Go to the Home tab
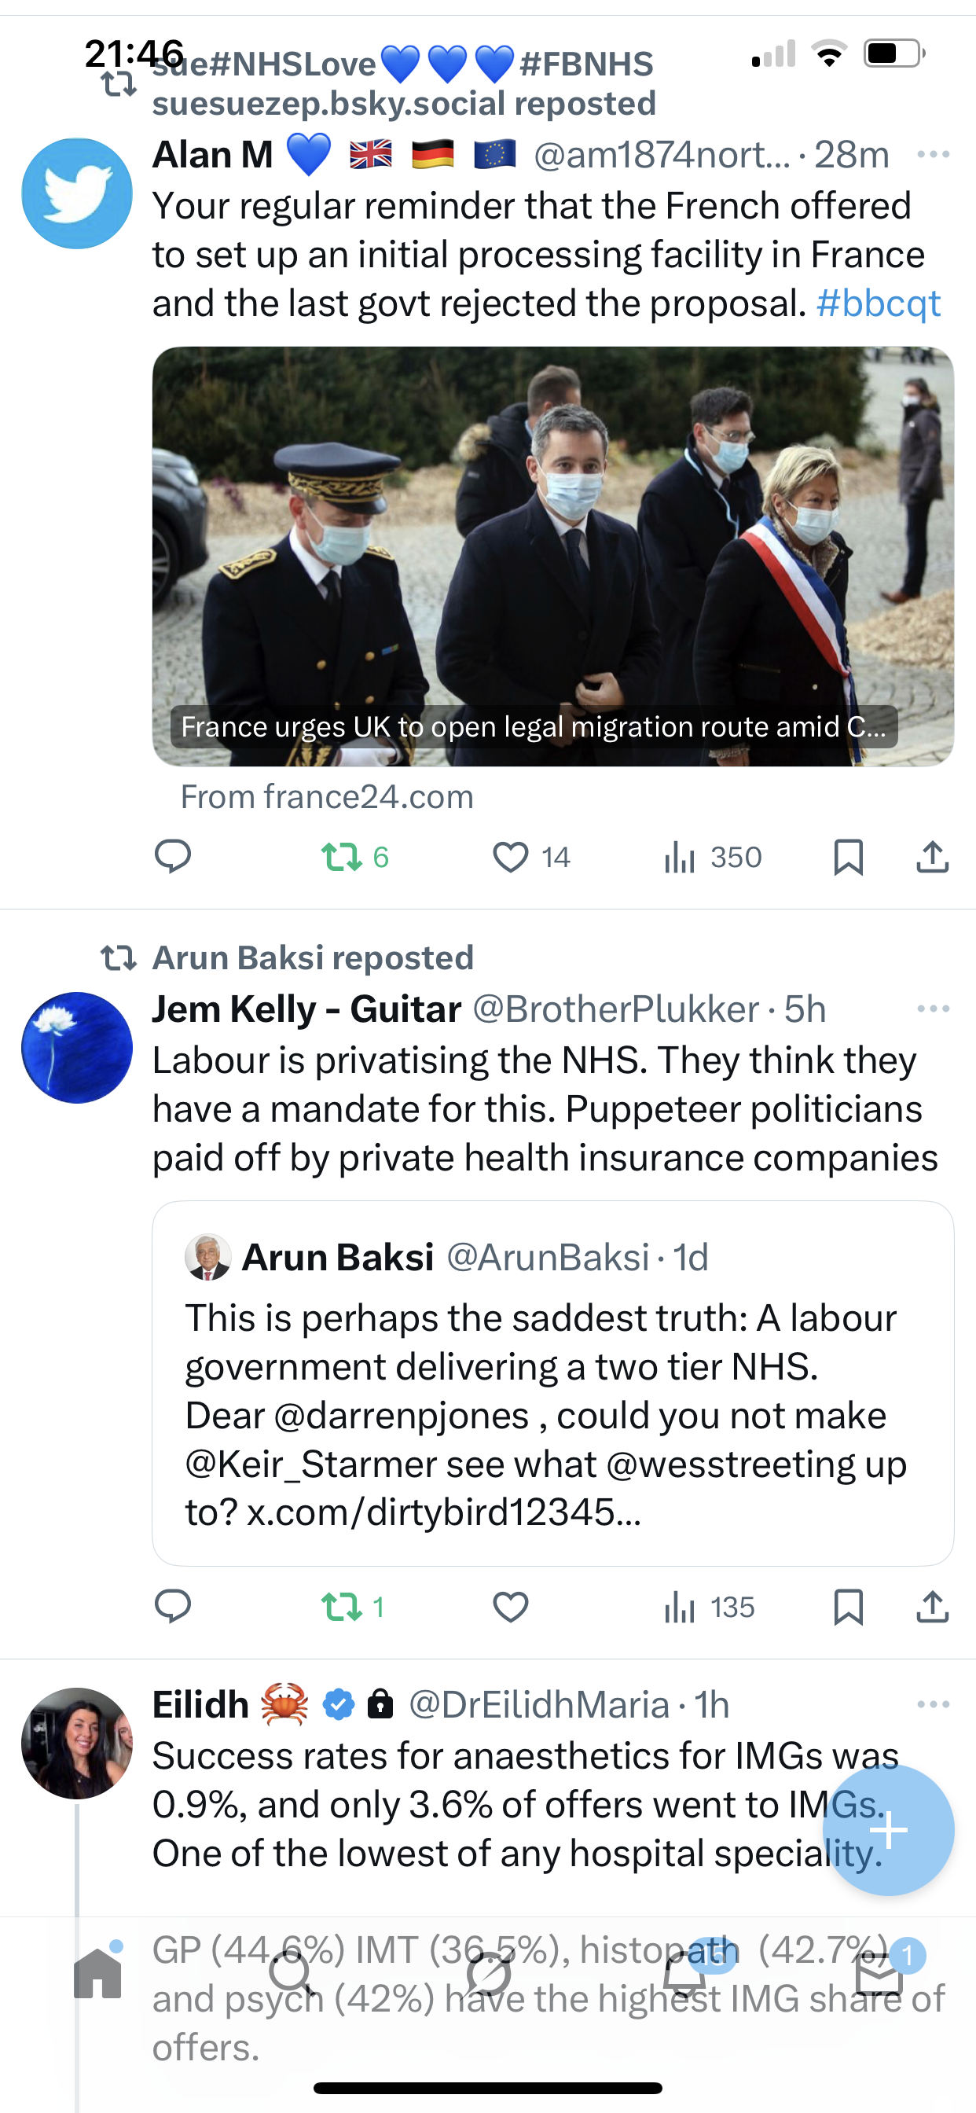 point(97,1973)
